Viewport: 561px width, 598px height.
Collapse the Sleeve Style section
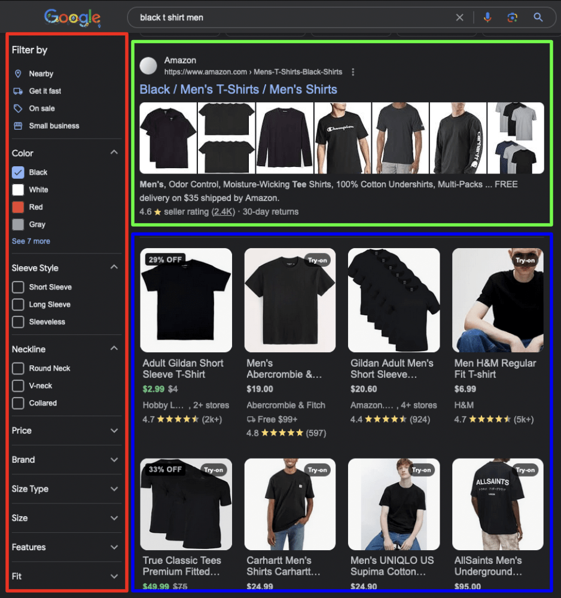click(x=114, y=267)
